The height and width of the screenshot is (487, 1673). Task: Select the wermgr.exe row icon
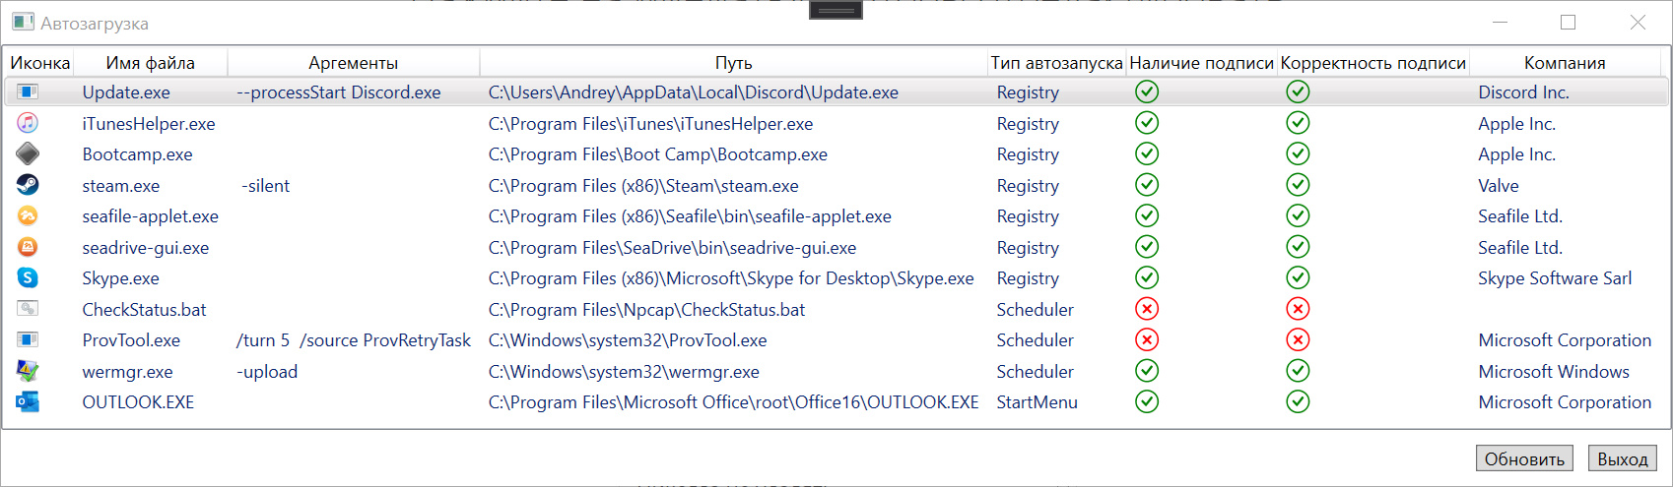tap(28, 371)
